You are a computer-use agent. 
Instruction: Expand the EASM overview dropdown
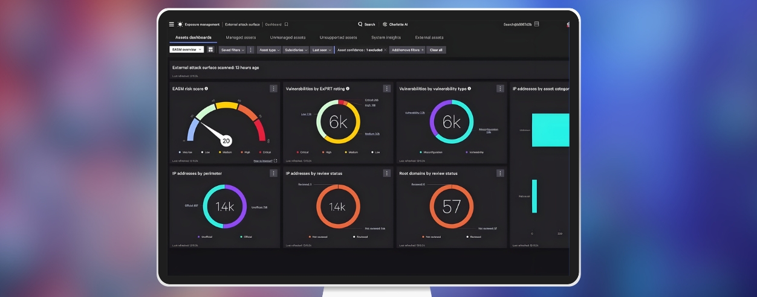point(187,49)
